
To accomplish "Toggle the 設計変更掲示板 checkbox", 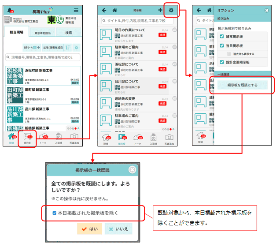I will tap(222, 62).
